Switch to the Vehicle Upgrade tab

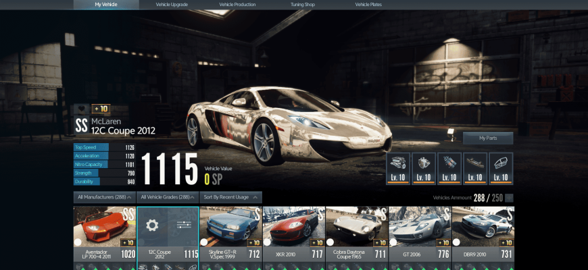[172, 5]
